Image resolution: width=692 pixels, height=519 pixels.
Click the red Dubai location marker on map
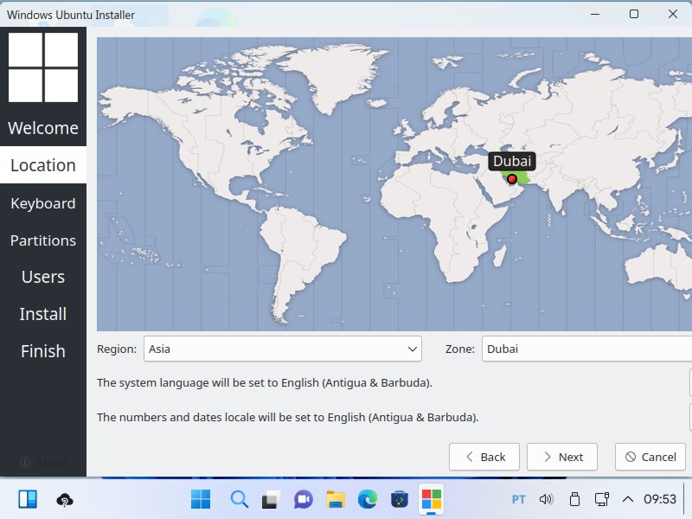[x=512, y=179]
